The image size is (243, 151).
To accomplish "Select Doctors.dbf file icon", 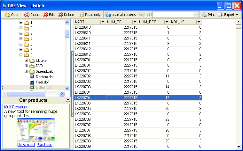I will tap(32, 77).
